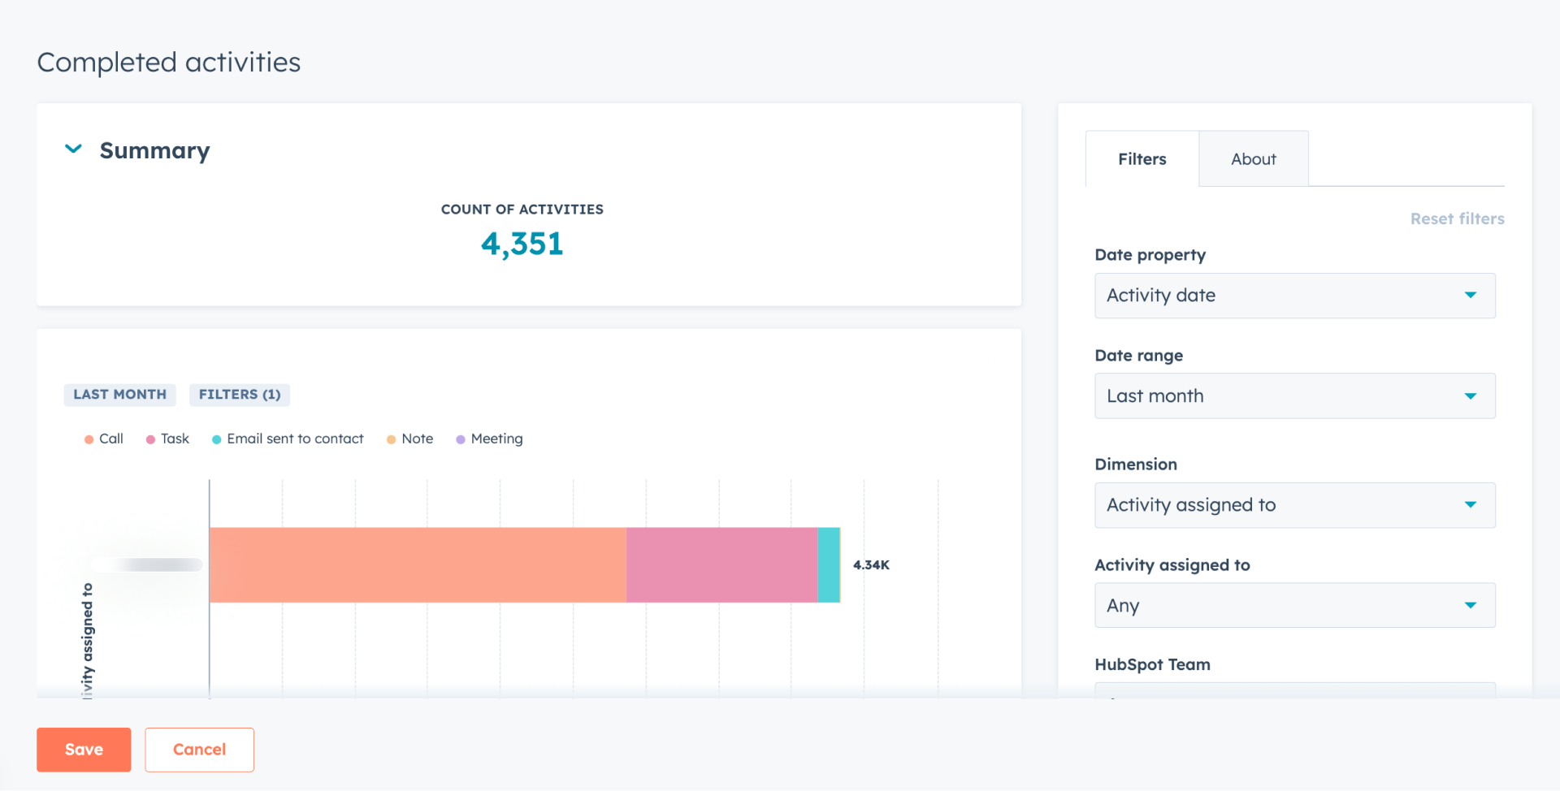Open the Dimension dropdown

point(1293,504)
